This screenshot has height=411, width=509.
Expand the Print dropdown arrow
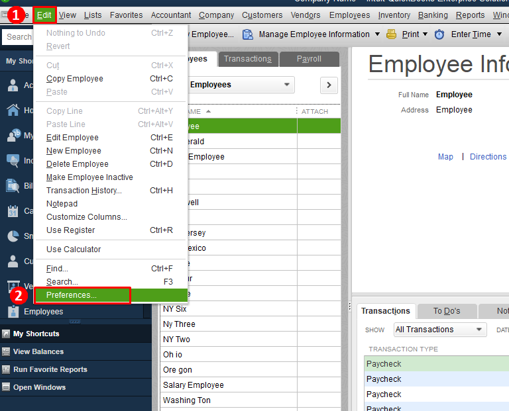tap(425, 34)
